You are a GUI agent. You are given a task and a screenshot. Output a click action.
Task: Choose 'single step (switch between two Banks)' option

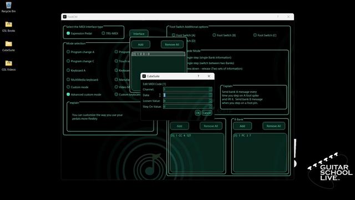(x=210, y=63)
